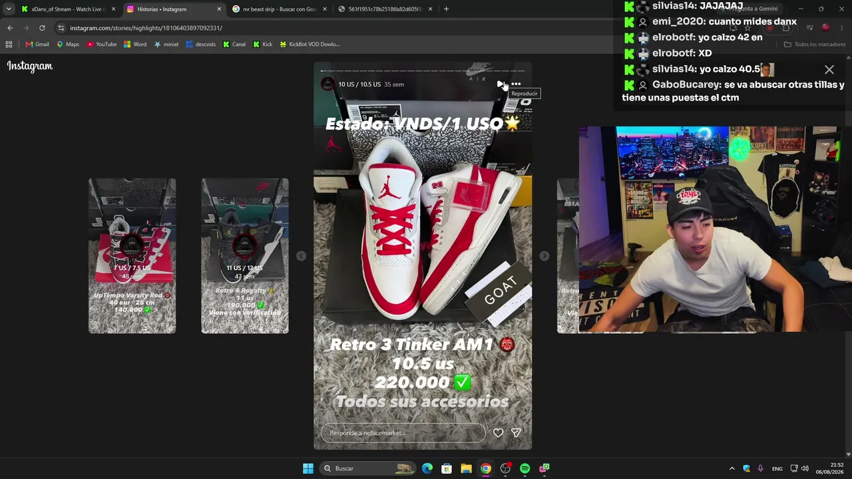
Task: Reload the Instagram page
Action: click(42, 28)
